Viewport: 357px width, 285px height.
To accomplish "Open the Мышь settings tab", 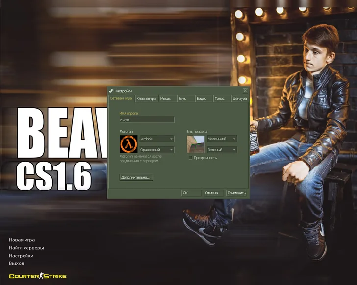I will click(168, 98).
